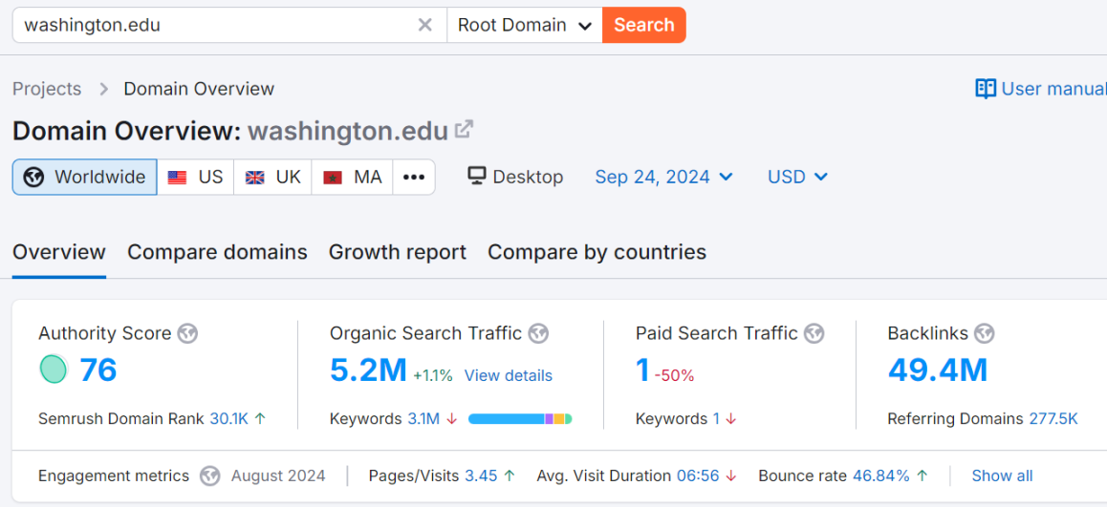Screen dimensions: 1107x507
Task: Click Show all engagement metrics
Action: click(x=1002, y=476)
